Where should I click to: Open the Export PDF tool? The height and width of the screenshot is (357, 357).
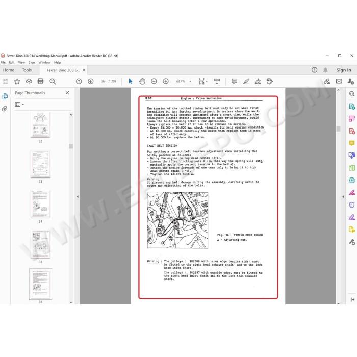click(352, 131)
